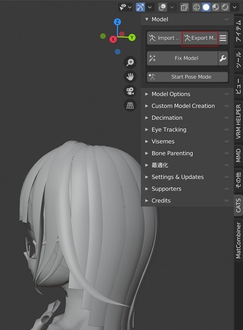Open Fix Model settings wrench icon

coord(223,58)
